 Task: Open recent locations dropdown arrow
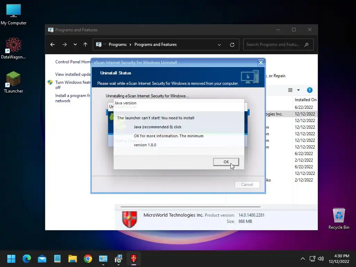tap(75, 44)
